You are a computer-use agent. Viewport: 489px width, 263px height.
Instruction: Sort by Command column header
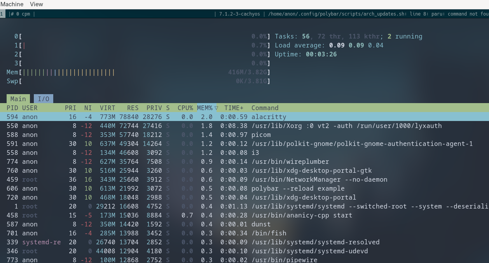tap(265, 108)
